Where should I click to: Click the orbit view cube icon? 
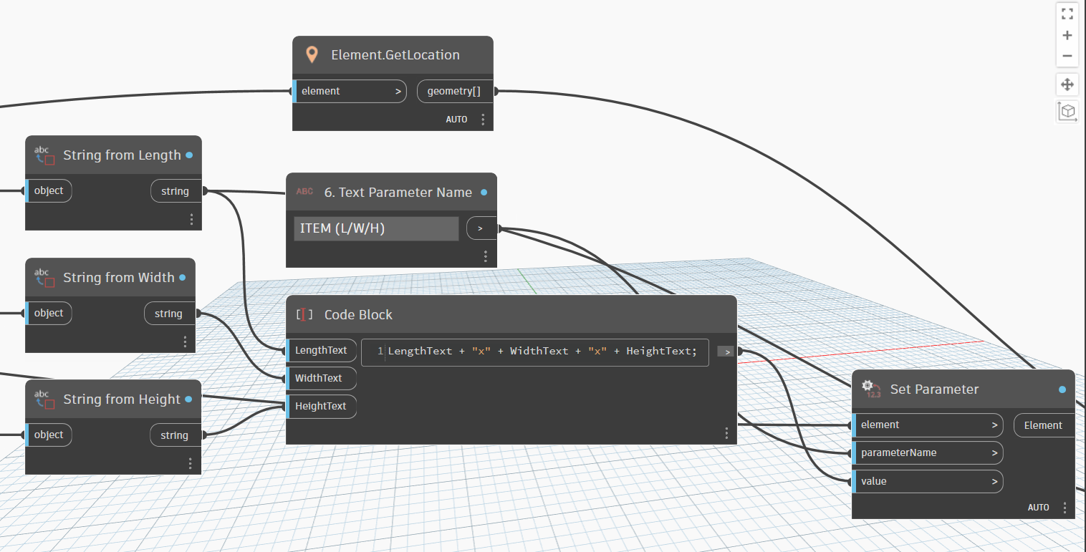[1067, 111]
